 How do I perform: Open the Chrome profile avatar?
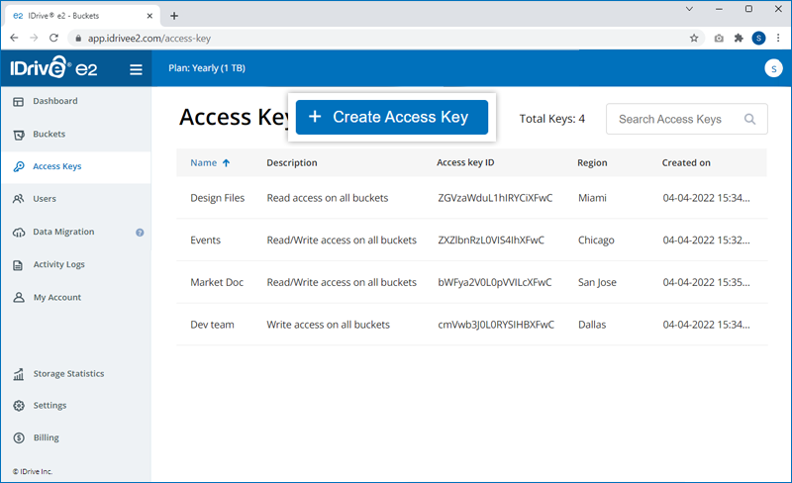(758, 38)
